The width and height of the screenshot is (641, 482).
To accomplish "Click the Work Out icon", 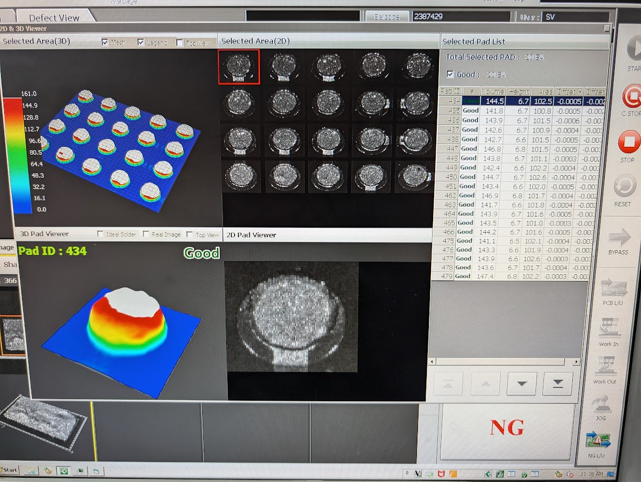I will tap(605, 365).
